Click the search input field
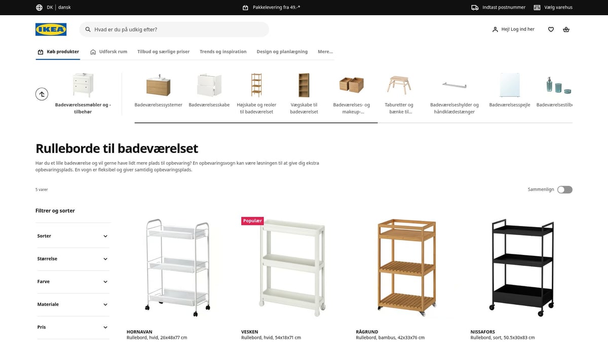608x342 pixels. [174, 29]
